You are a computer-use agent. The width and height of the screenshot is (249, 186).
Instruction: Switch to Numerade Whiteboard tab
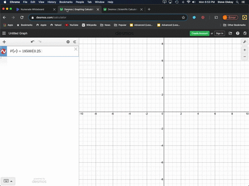point(32,9)
